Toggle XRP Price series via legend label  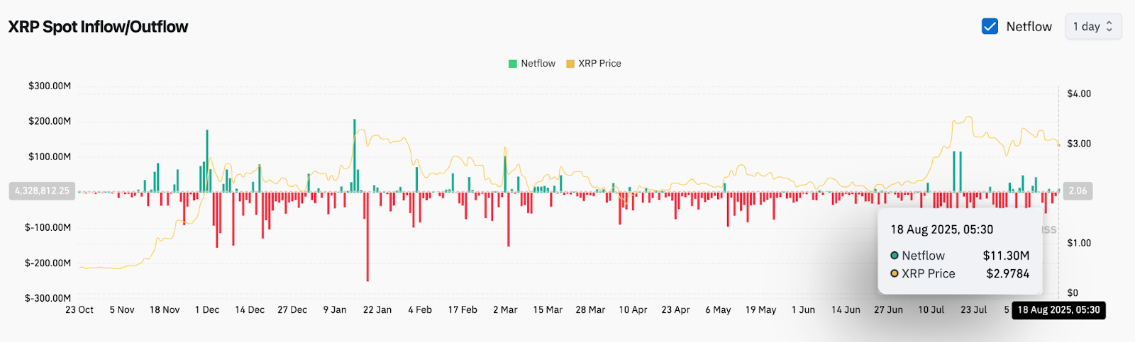pos(599,64)
